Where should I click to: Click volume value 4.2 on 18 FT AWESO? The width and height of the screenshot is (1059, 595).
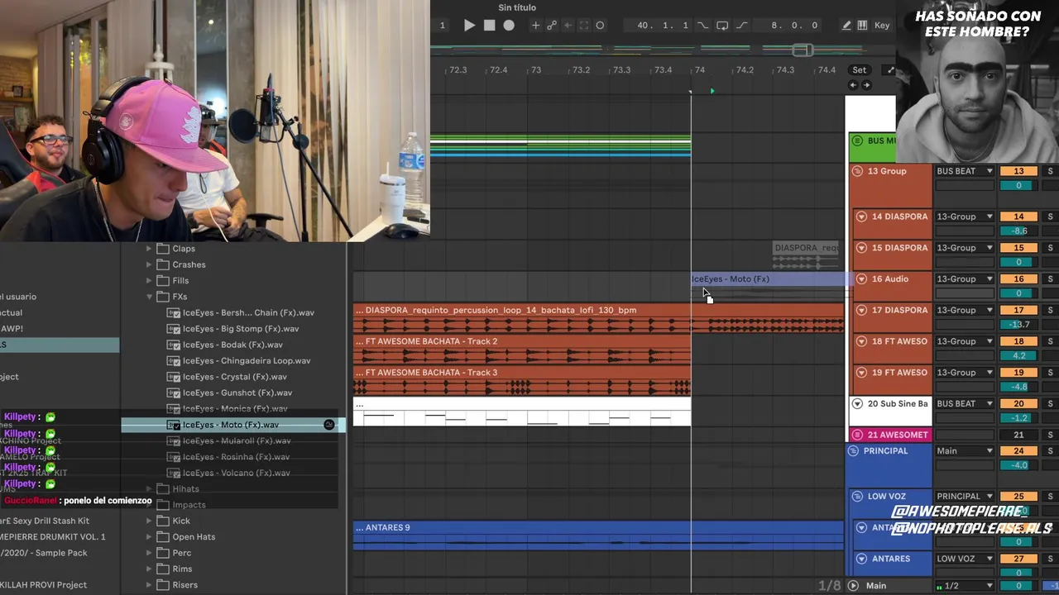pyautogui.click(x=1018, y=356)
